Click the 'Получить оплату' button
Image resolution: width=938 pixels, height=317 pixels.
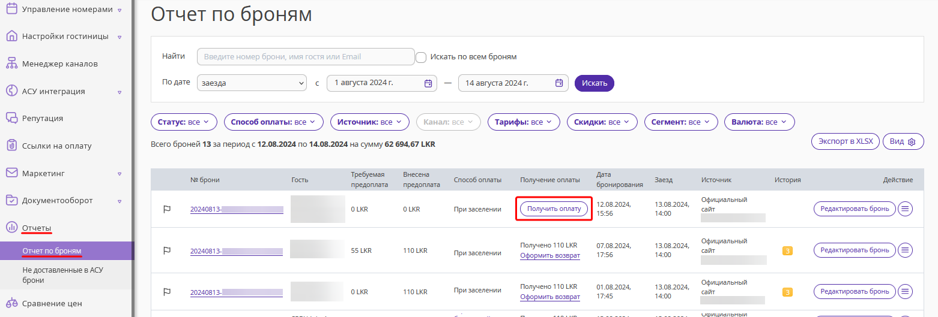pos(554,209)
